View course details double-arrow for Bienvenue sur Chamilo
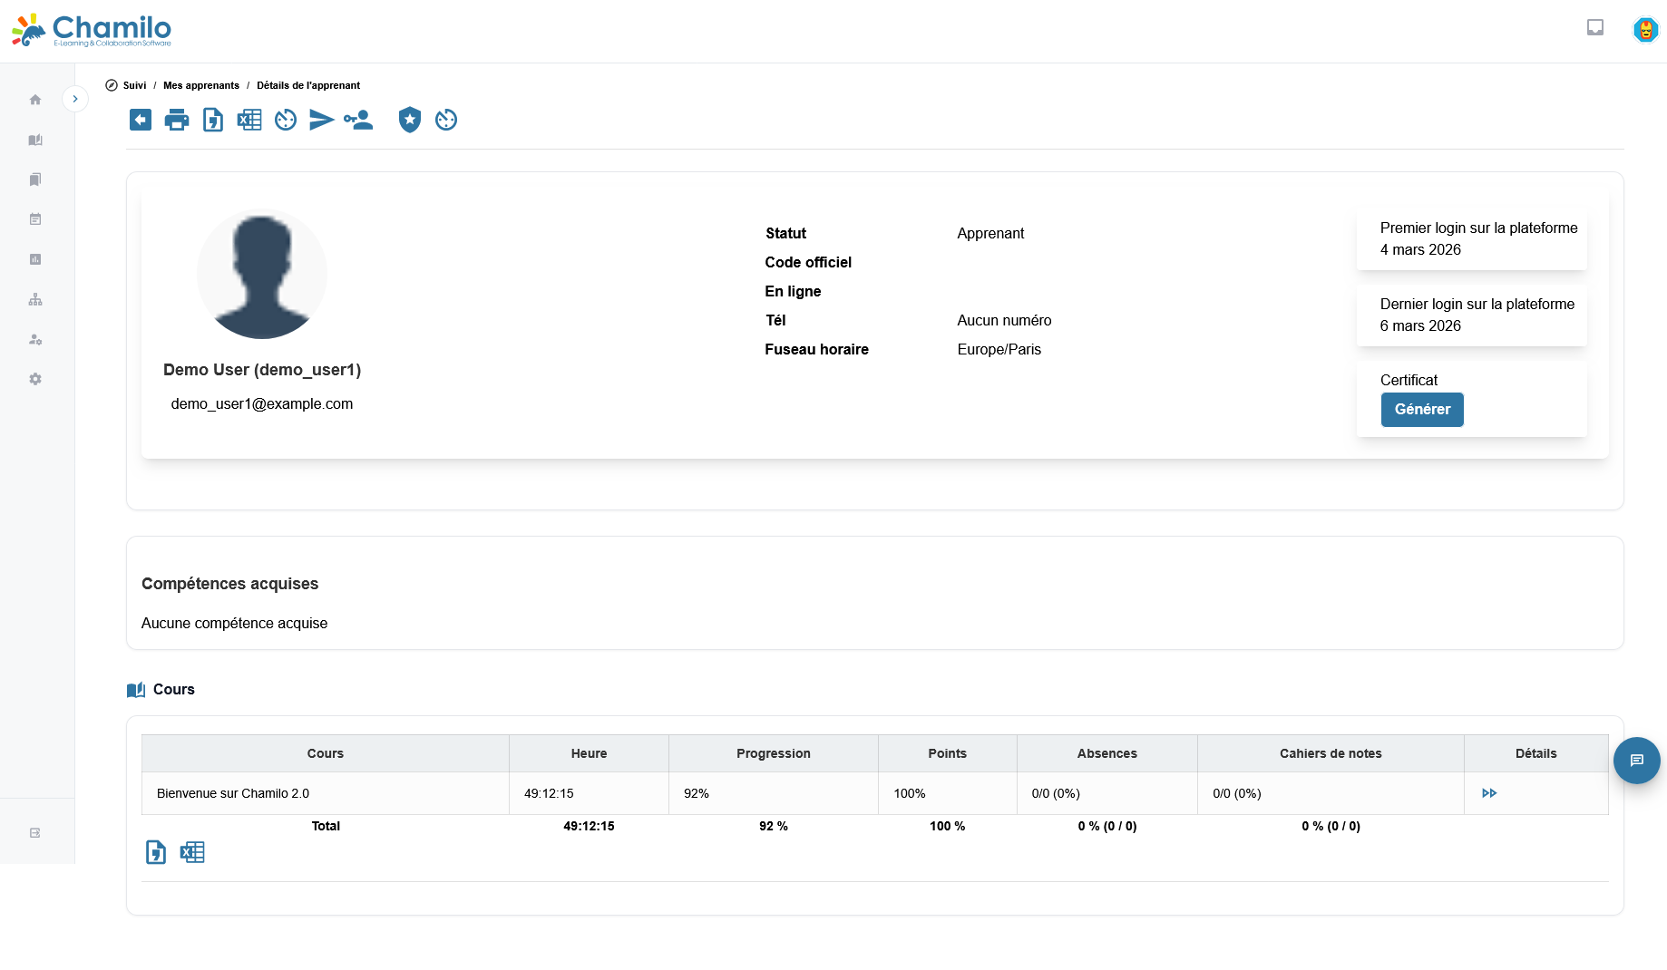1667x970 pixels. [x=1489, y=793]
